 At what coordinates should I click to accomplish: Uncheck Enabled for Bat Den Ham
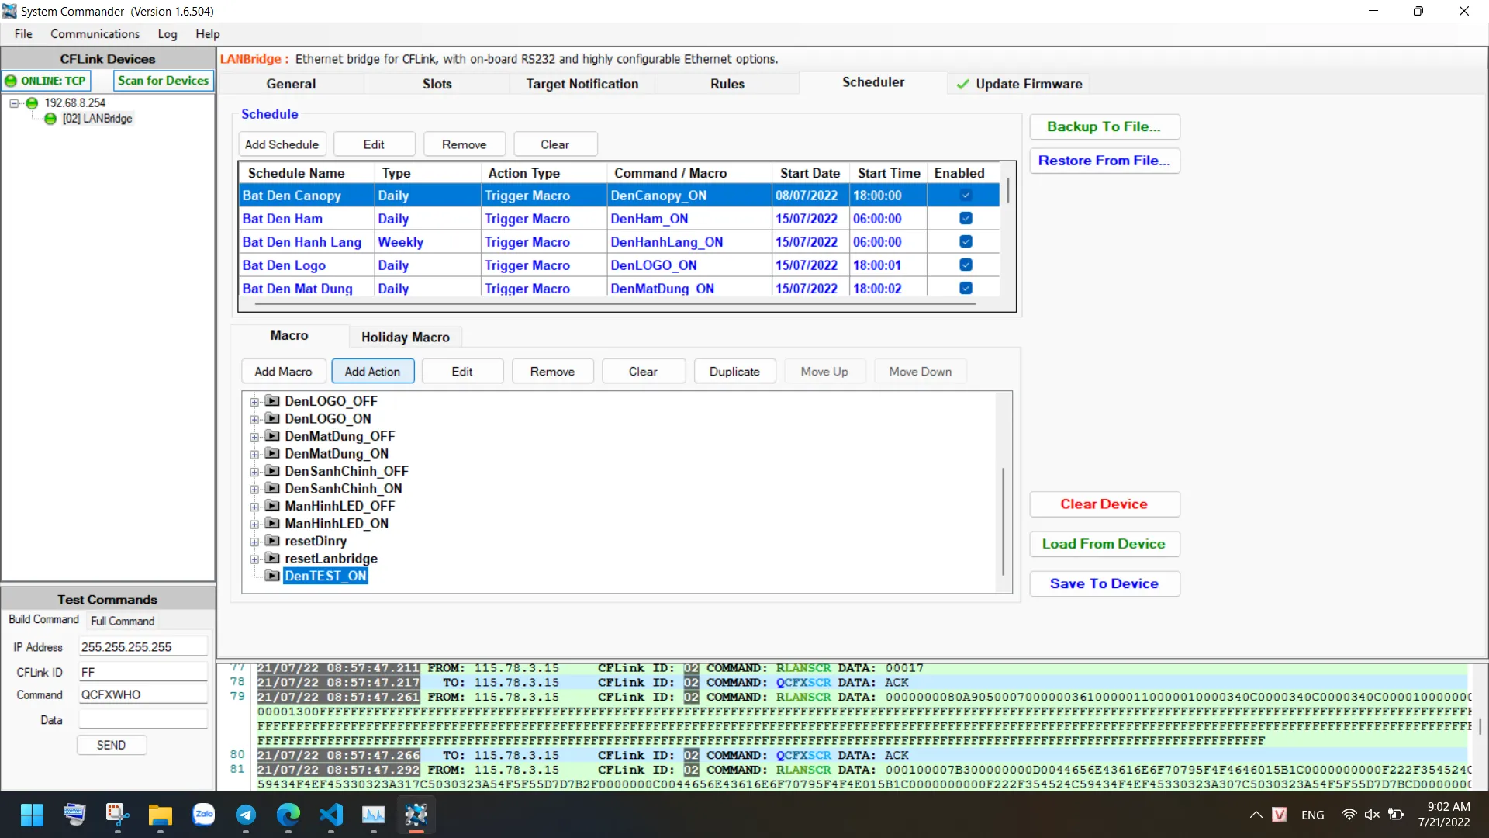pos(966,219)
